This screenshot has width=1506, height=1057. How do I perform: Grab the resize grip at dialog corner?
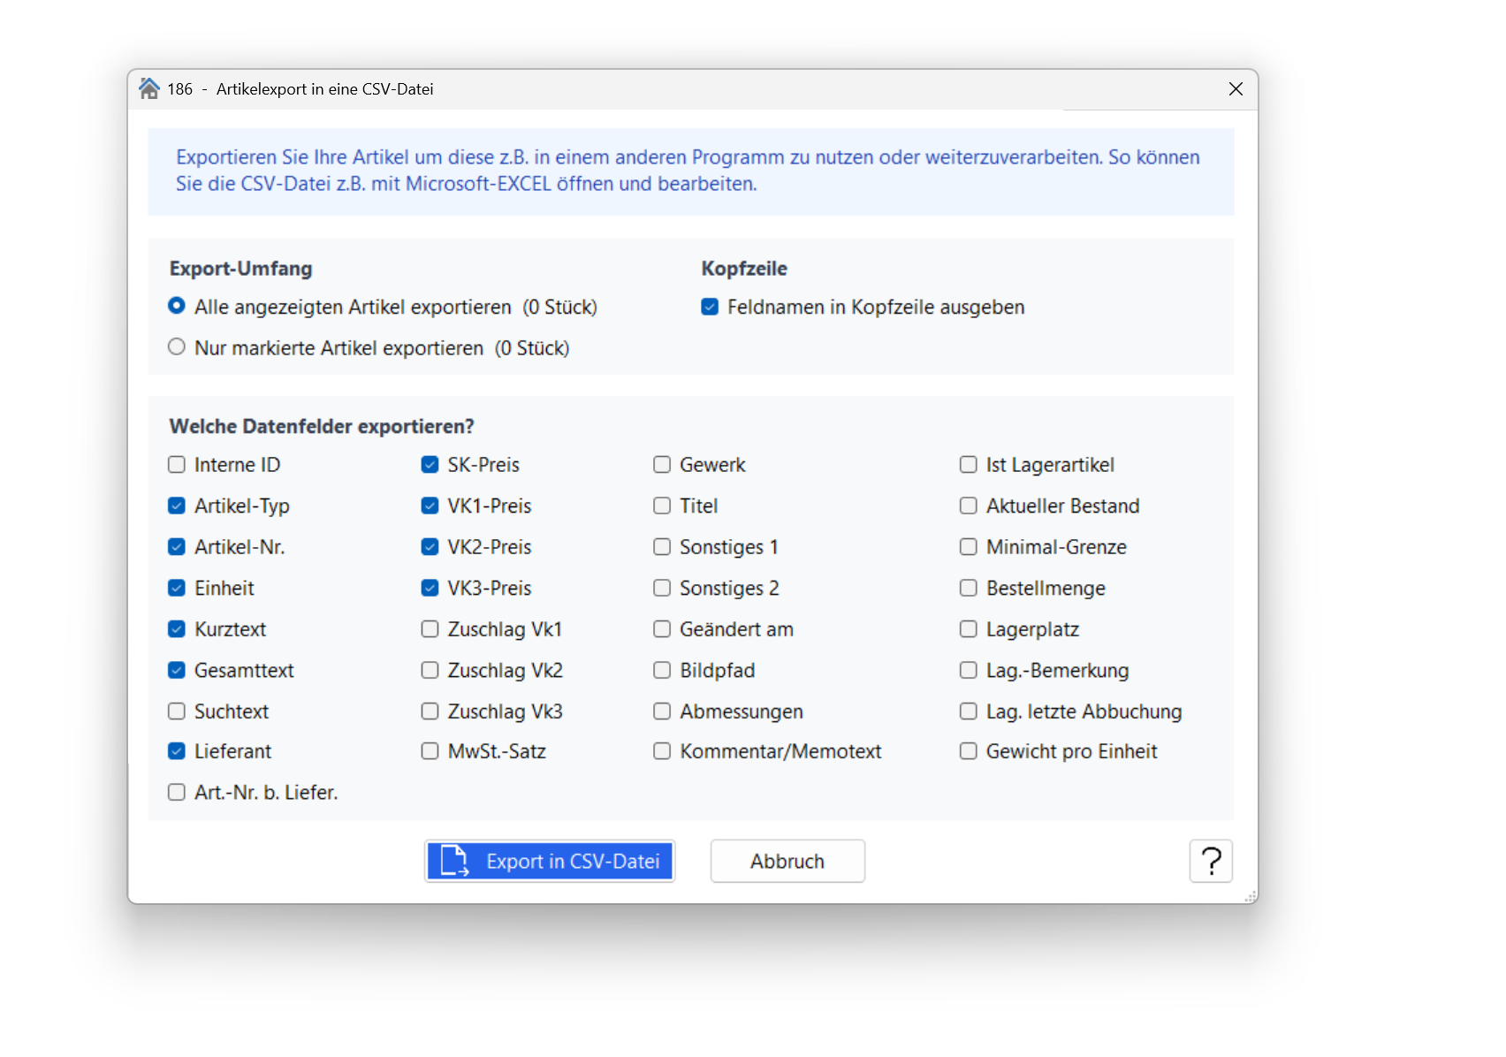(1251, 896)
